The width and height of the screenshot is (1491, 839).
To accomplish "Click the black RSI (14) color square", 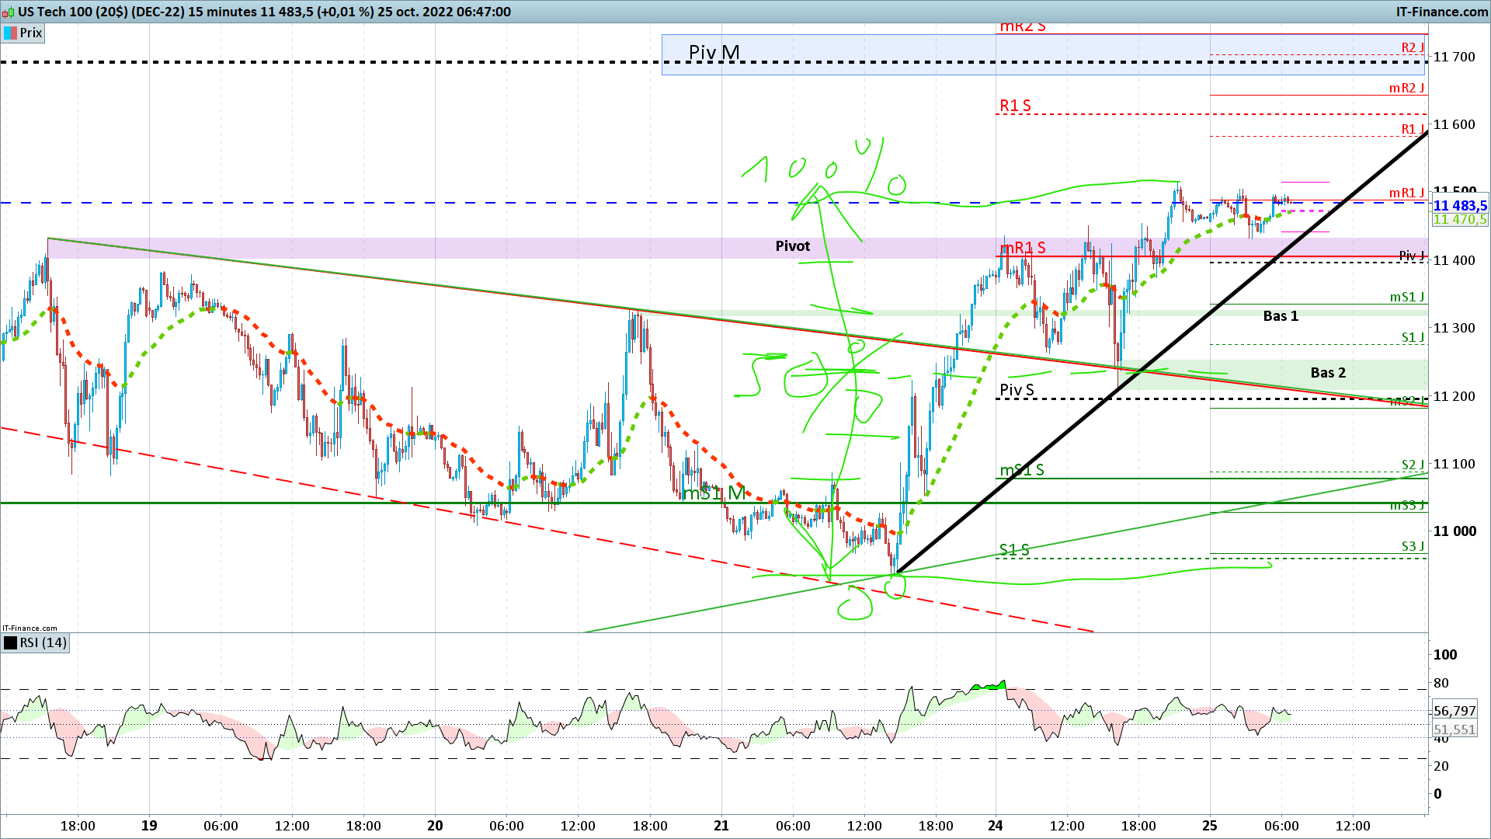I will (10, 642).
